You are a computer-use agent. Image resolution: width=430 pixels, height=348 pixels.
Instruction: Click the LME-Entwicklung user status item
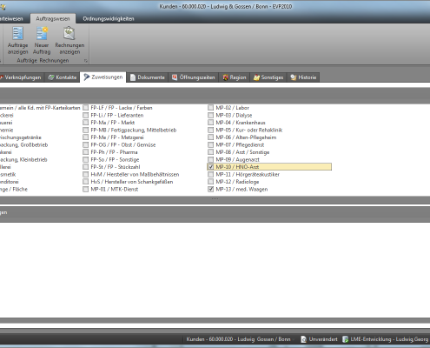pyautogui.click(x=385, y=339)
